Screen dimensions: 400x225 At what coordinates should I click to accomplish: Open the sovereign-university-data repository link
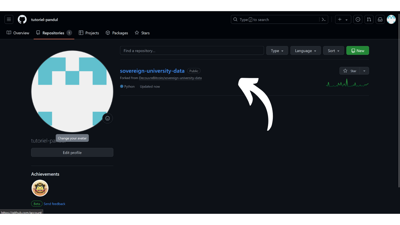pos(152,71)
